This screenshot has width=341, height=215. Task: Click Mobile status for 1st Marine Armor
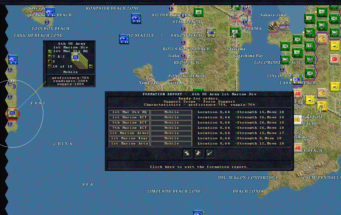click(x=172, y=133)
